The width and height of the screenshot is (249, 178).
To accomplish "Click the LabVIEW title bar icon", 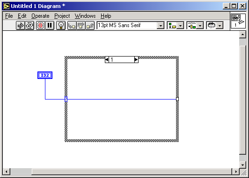I will 7,6.
